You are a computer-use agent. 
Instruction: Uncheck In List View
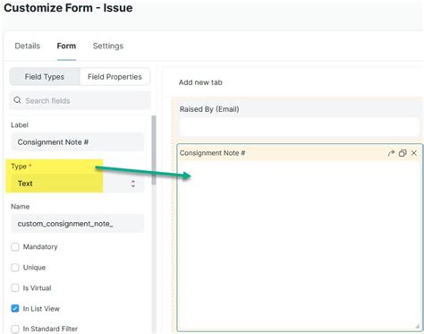(x=15, y=308)
